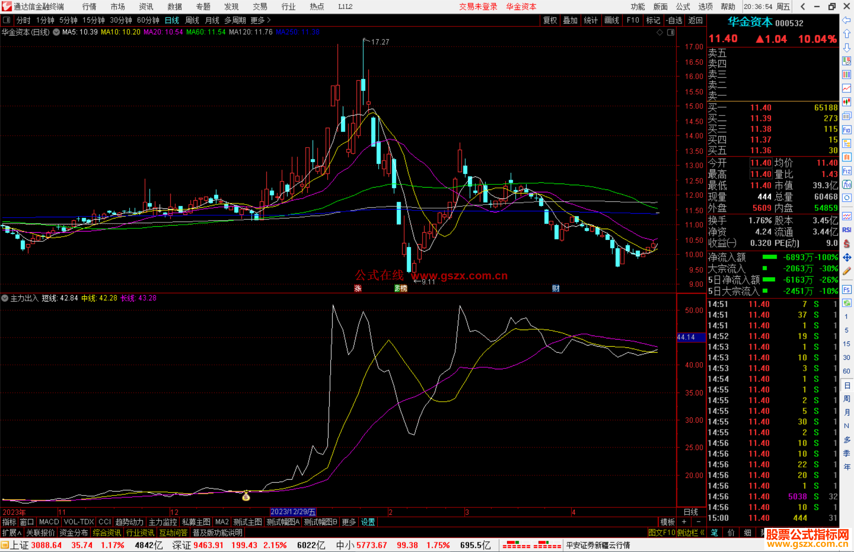The width and height of the screenshot is (854, 552).
Task: Expand the 更多 period options
Action: point(260,20)
